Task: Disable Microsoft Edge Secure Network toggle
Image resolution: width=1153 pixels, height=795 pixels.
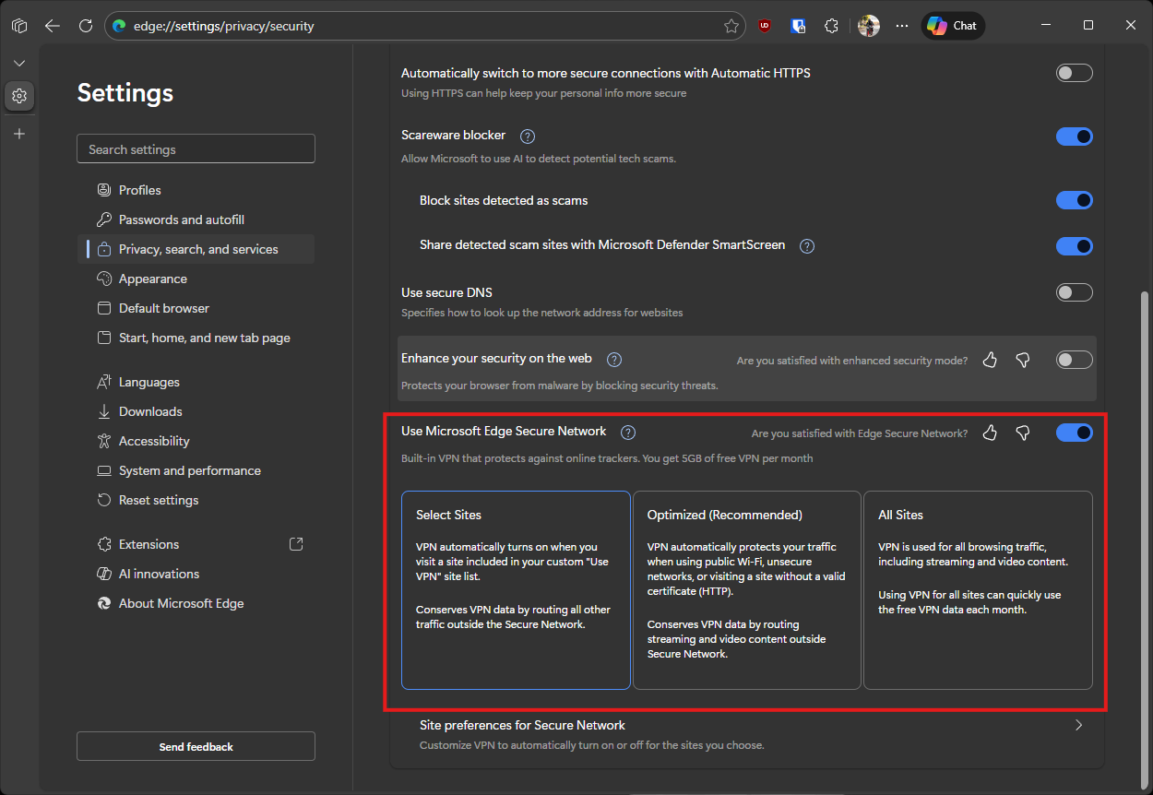Action: (x=1074, y=433)
